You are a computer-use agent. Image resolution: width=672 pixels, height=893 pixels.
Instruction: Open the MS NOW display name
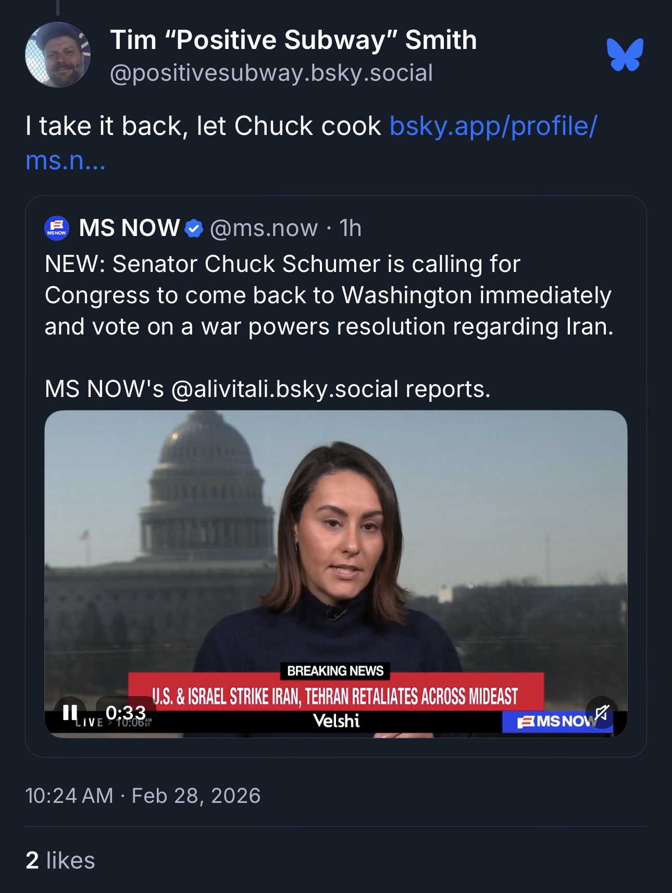pos(129,228)
